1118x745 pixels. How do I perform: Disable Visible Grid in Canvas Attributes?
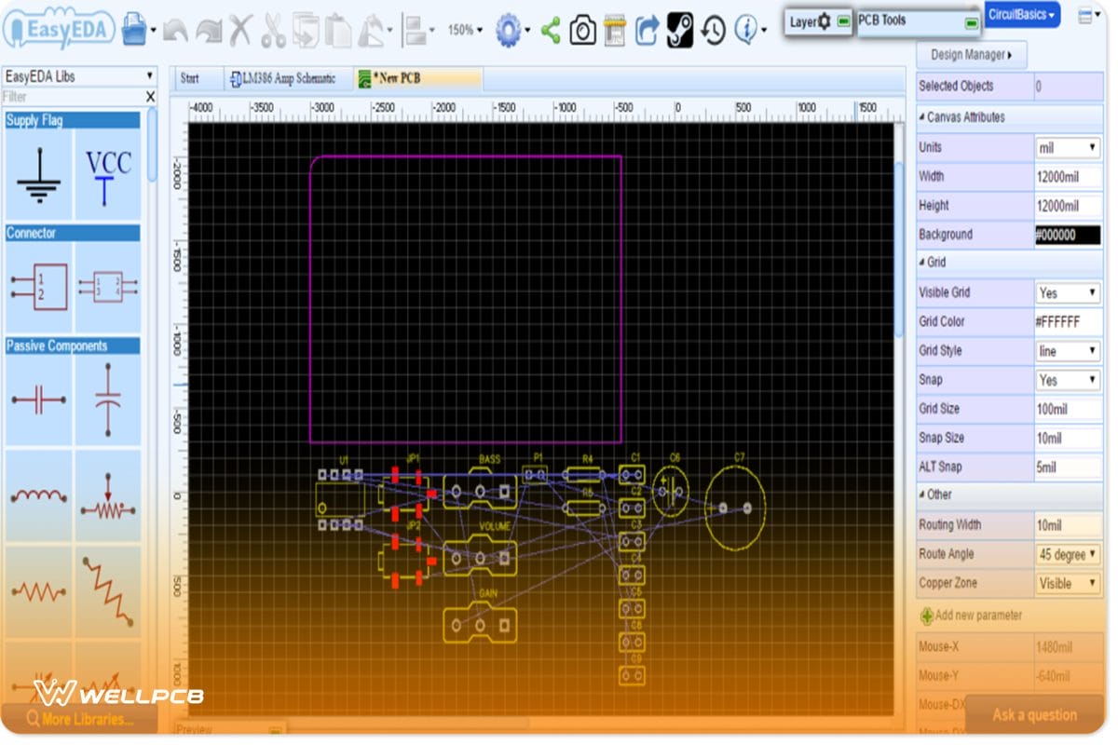pos(1068,291)
